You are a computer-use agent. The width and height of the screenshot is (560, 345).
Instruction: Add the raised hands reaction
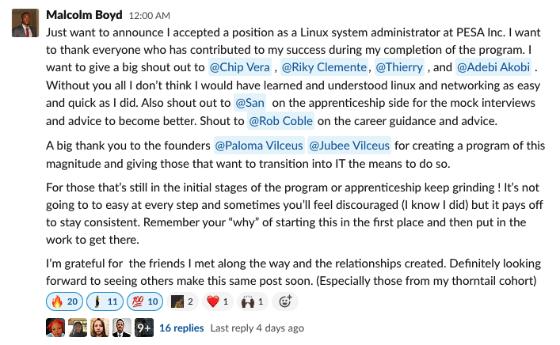pyautogui.click(x=252, y=301)
